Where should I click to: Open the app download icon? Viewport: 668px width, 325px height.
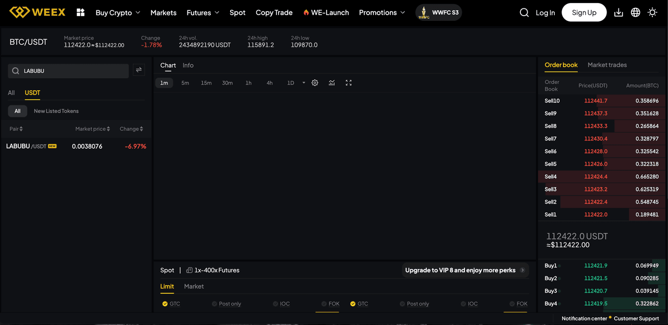coord(618,13)
